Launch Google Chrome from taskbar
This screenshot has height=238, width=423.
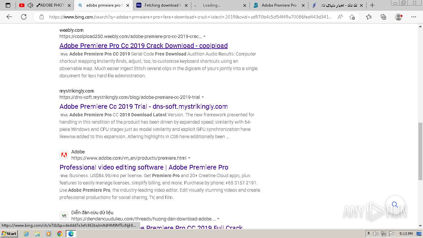[x=59, y=234]
